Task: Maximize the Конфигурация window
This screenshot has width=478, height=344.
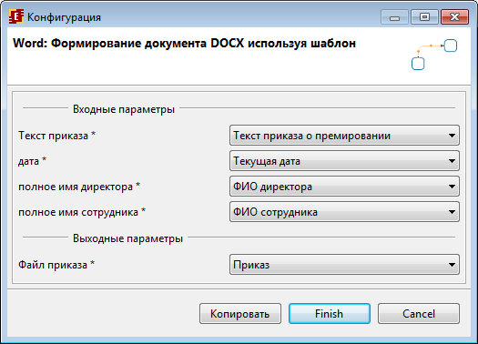Action: (424, 17)
